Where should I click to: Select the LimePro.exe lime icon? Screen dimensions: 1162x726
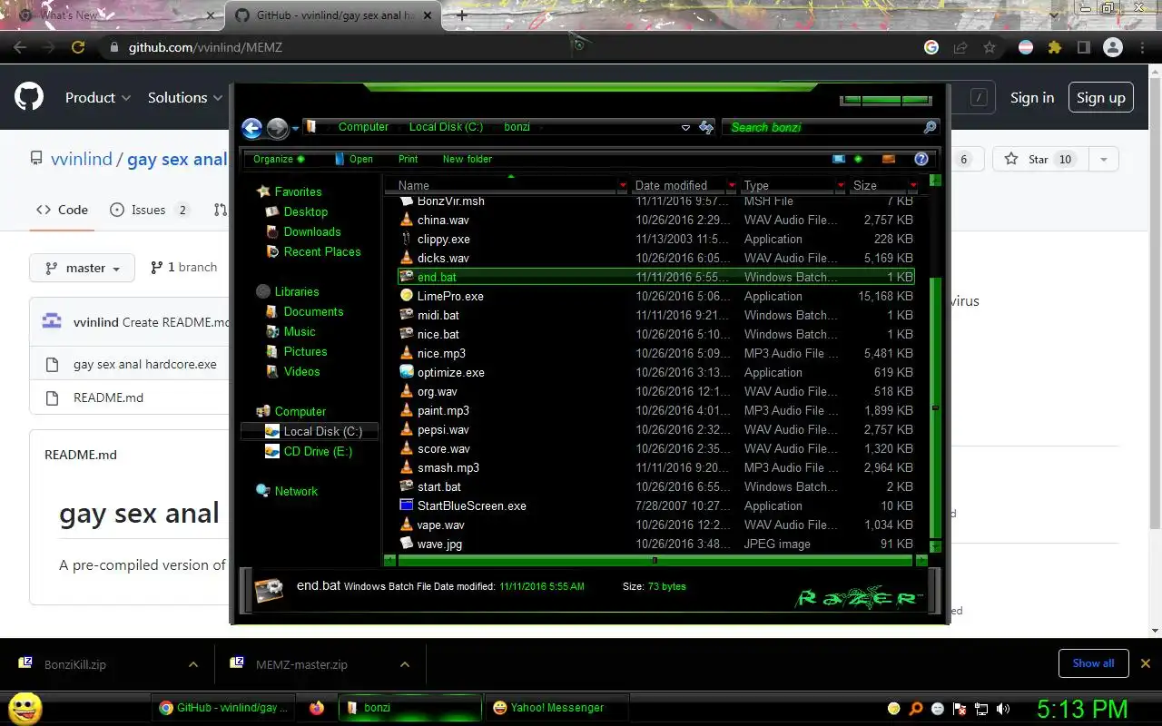click(407, 296)
